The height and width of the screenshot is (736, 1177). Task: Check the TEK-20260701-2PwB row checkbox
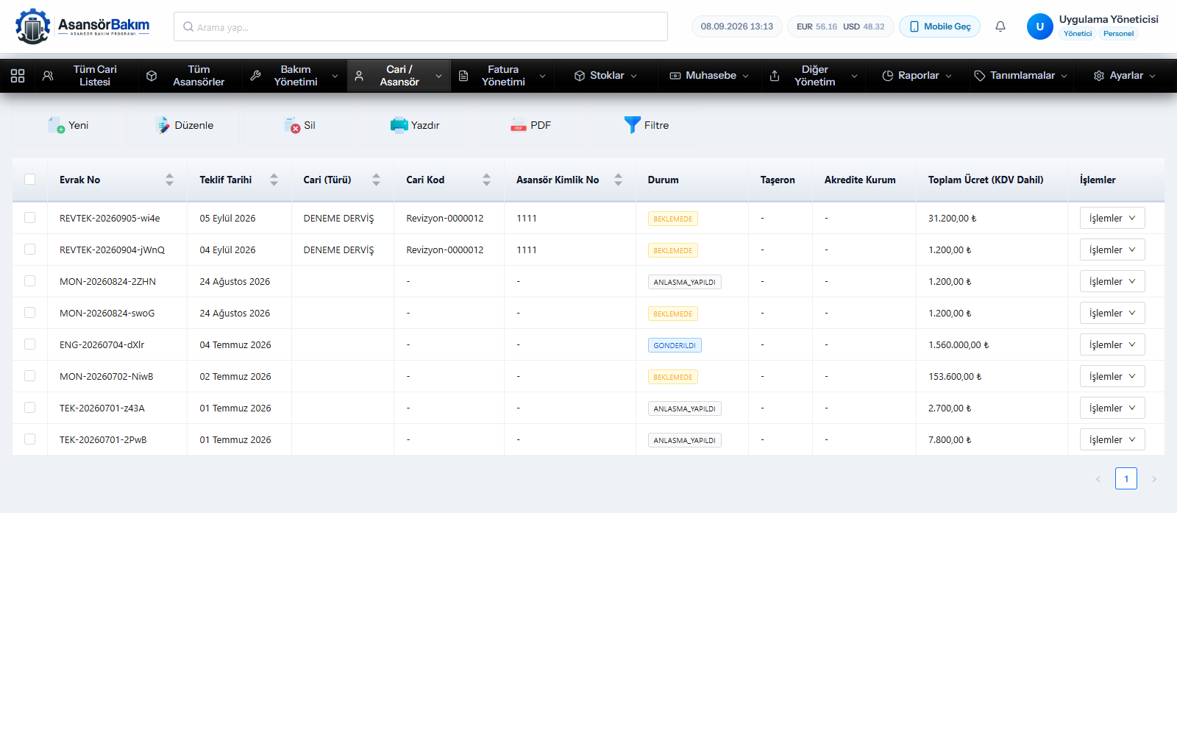tap(29, 439)
